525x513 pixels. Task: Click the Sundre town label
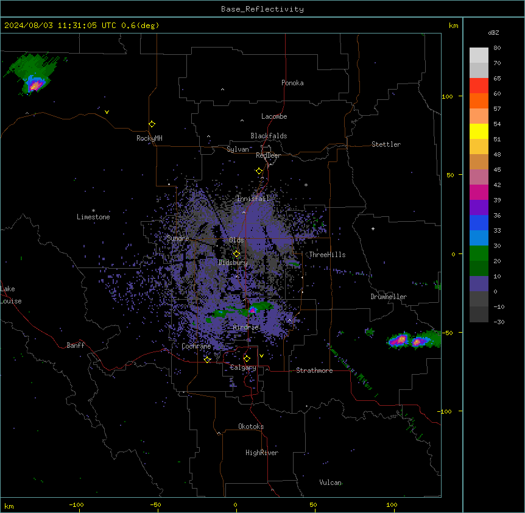[178, 238]
